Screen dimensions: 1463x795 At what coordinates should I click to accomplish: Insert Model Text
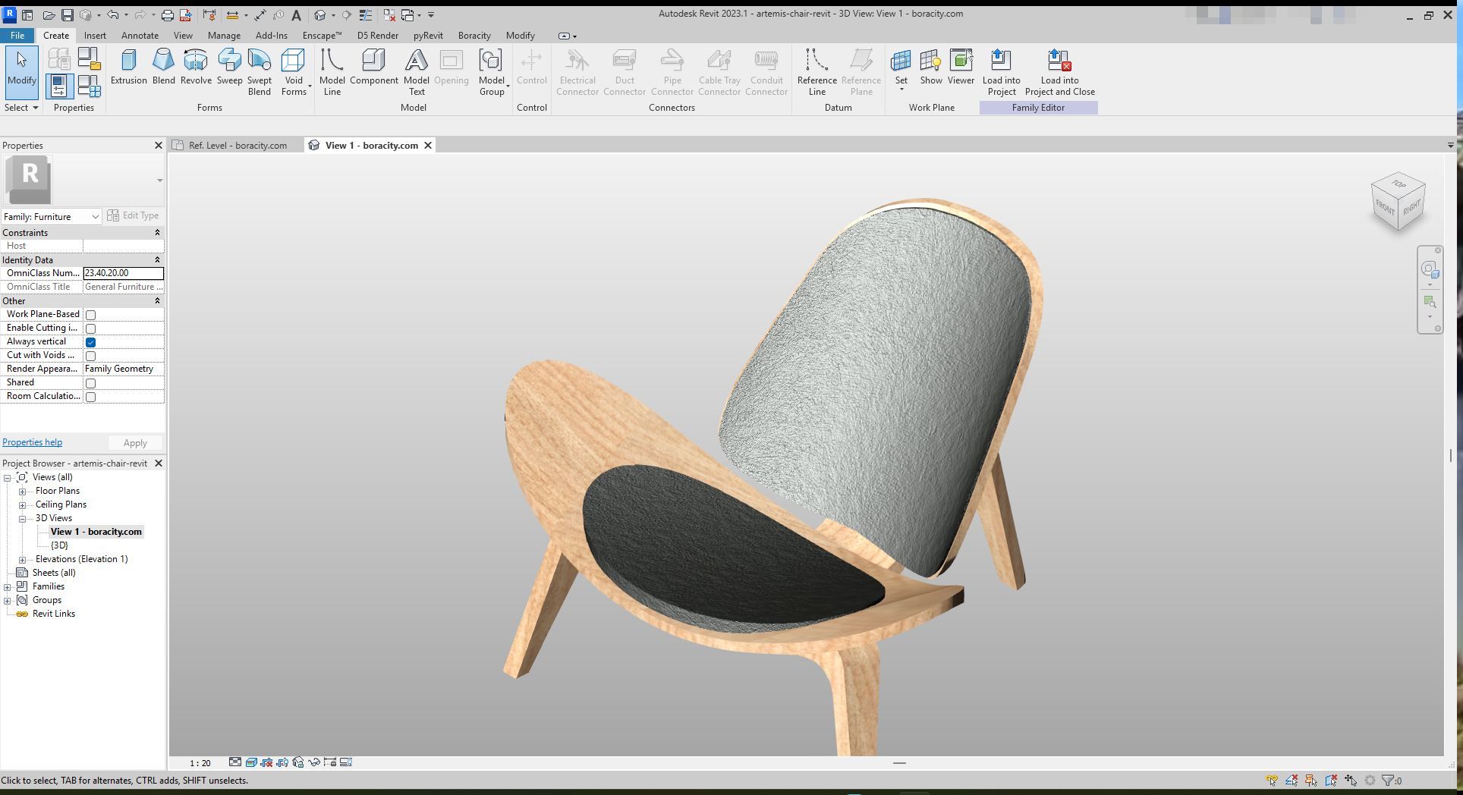(416, 72)
